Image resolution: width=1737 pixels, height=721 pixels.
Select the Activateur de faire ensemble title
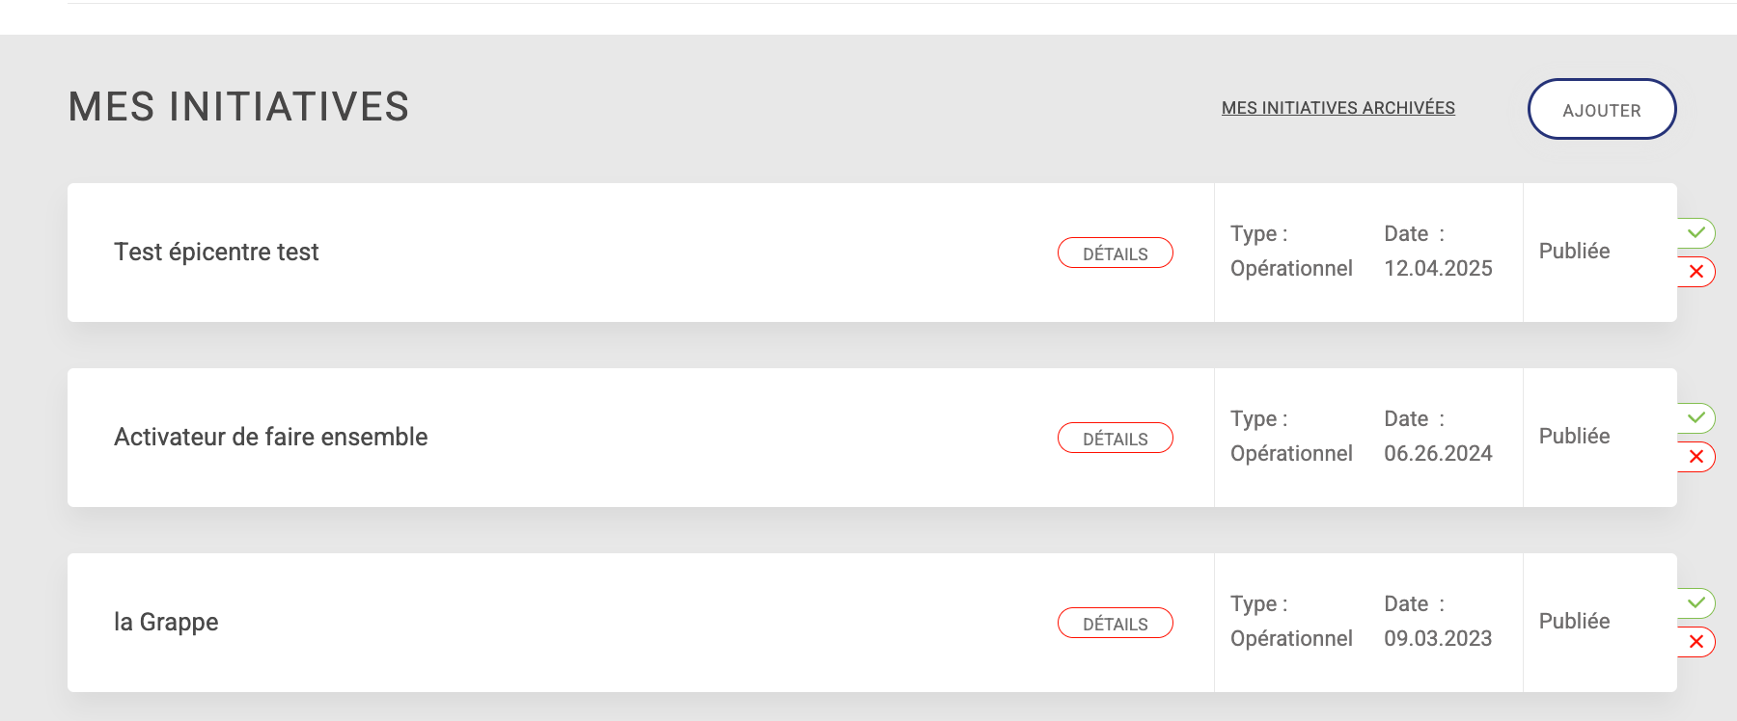pyautogui.click(x=270, y=438)
